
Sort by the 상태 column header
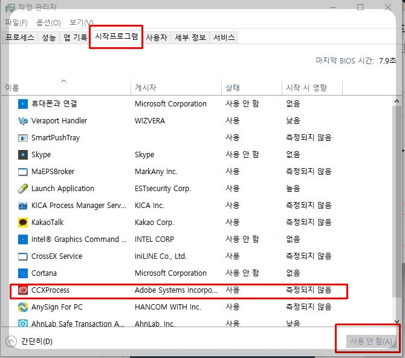[251, 87]
